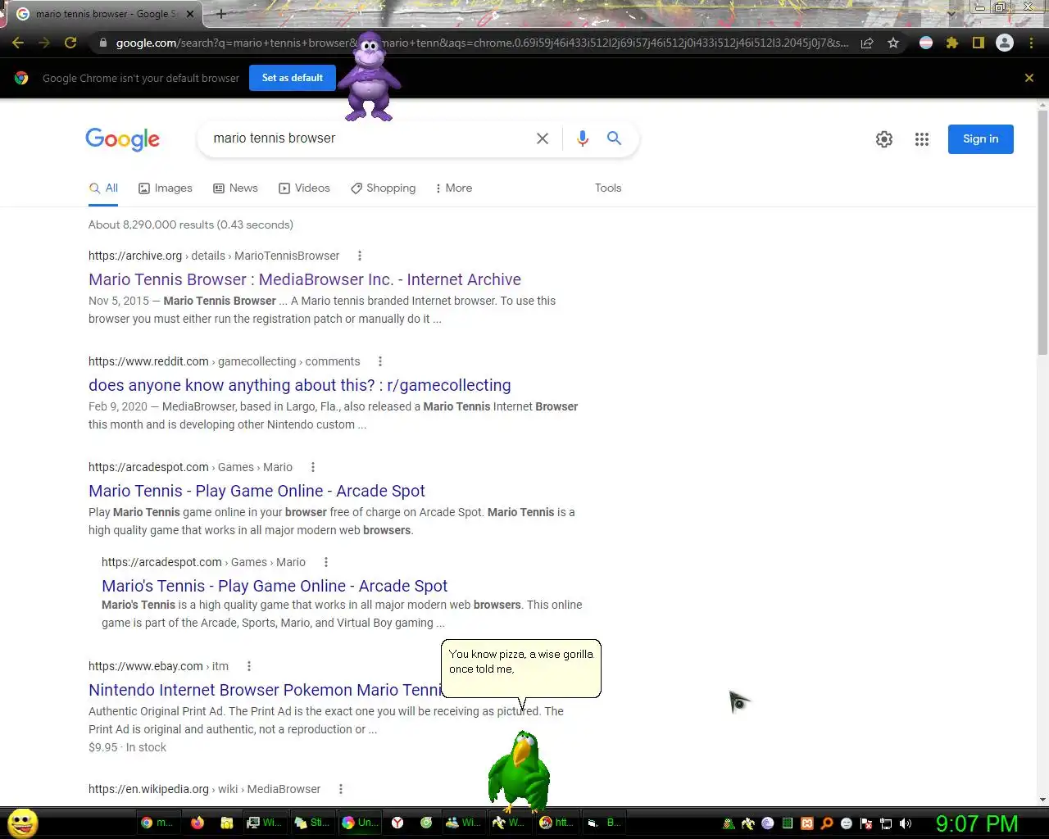The height and width of the screenshot is (839, 1049).
Task: Open Mario Tennis - Play Game Online result
Action: tap(257, 491)
